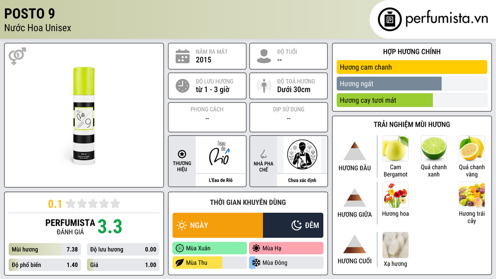This screenshot has height=279, width=496.
Task: Click the Phong cách card
Action: [207, 117]
